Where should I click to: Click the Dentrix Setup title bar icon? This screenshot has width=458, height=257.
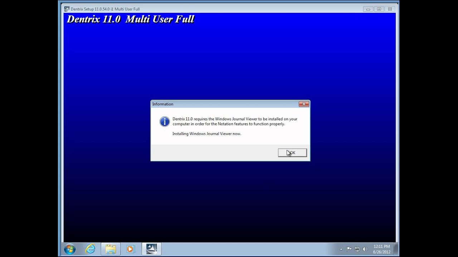click(x=67, y=9)
